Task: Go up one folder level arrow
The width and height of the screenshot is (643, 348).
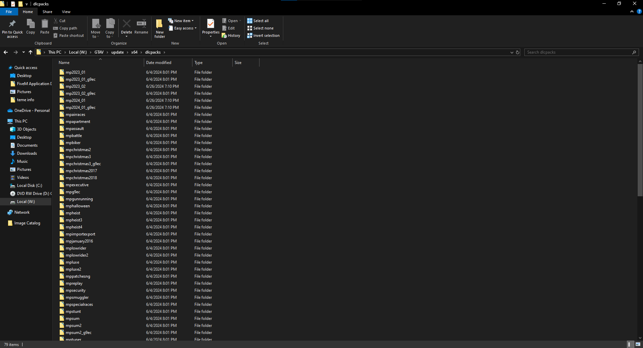Action: click(x=31, y=52)
